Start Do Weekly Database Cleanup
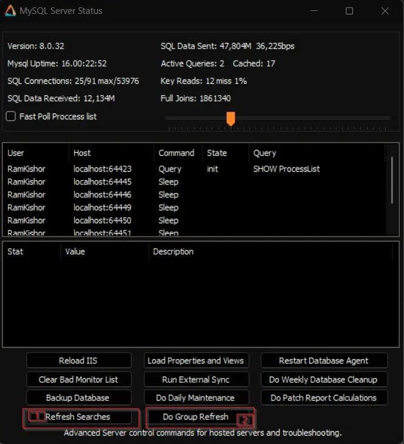This screenshot has height=444, width=404. (324, 380)
